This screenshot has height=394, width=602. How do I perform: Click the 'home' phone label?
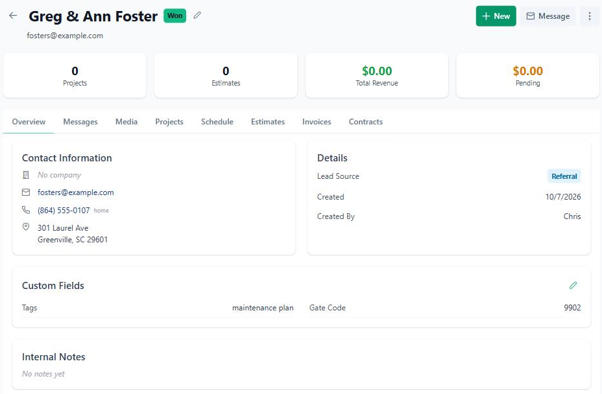pos(101,211)
